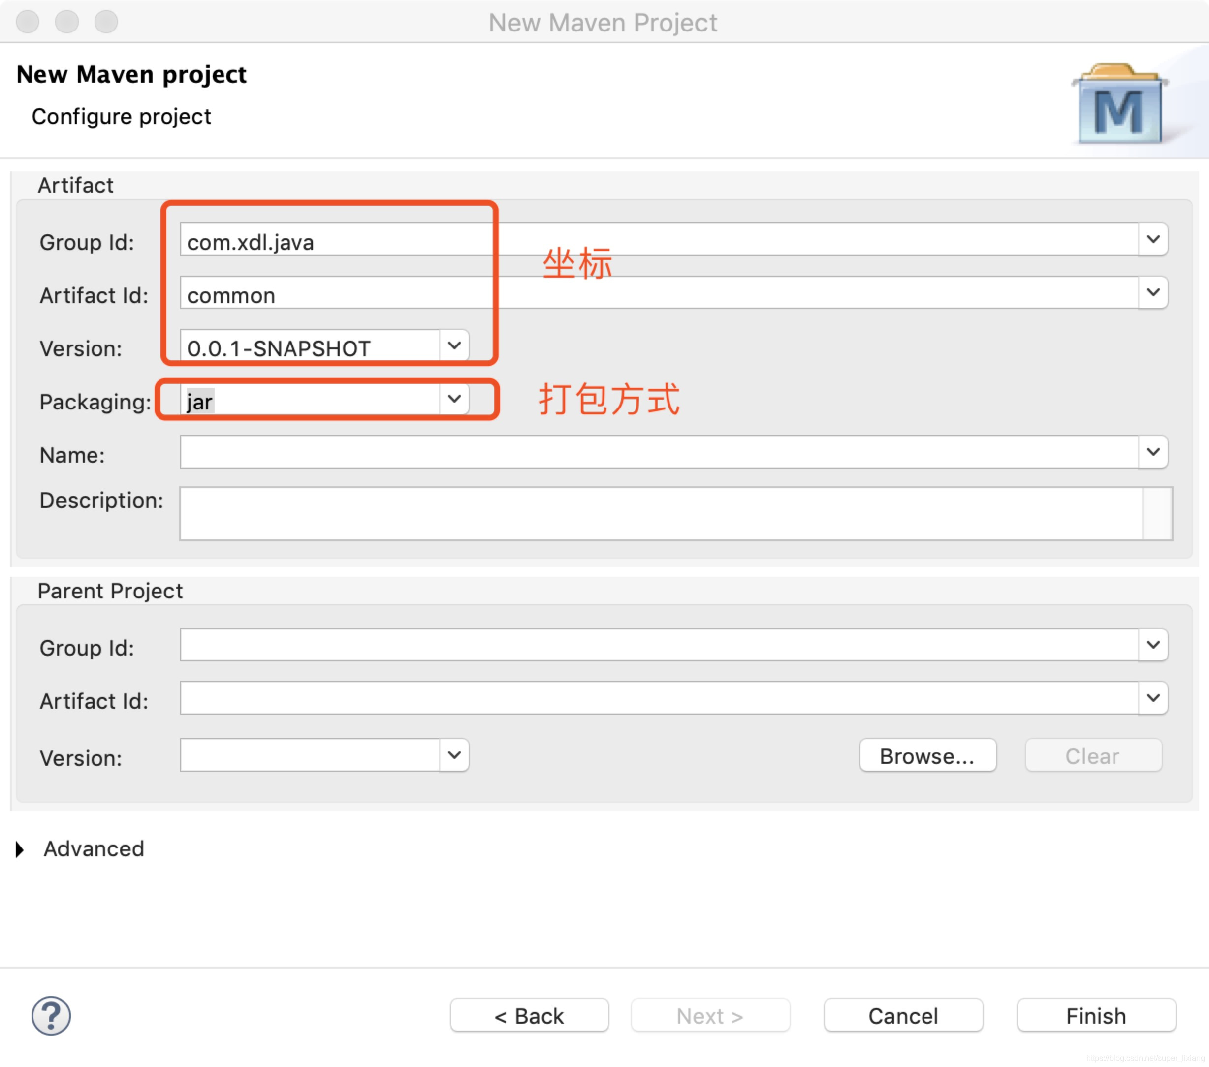Click the Browse... button
This screenshot has height=1067, width=1209.
point(928,755)
